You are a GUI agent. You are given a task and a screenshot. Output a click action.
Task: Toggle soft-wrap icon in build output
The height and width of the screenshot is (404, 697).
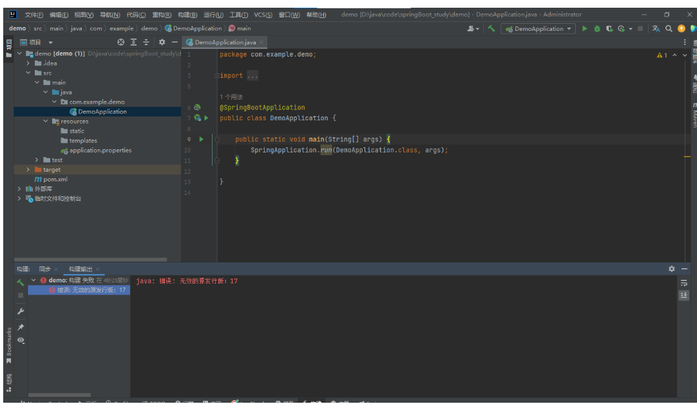pos(684,283)
